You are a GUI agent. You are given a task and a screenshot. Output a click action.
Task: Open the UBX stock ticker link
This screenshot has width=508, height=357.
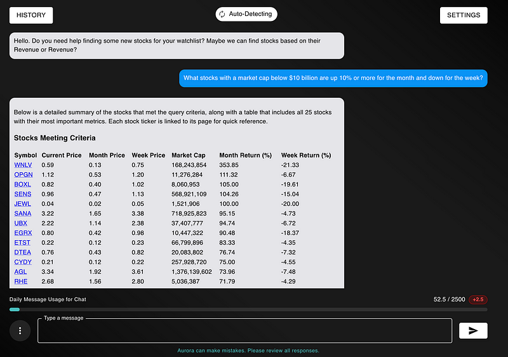pyautogui.click(x=20, y=224)
